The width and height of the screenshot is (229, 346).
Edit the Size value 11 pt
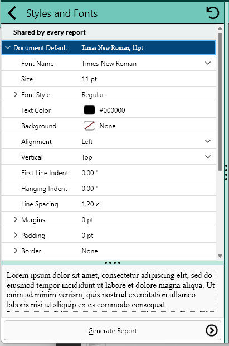pyautogui.click(x=89, y=79)
